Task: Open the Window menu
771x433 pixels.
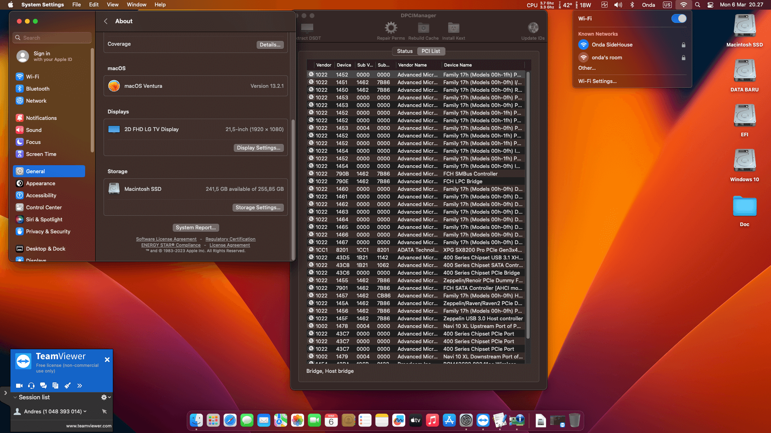Action: [x=137, y=4]
